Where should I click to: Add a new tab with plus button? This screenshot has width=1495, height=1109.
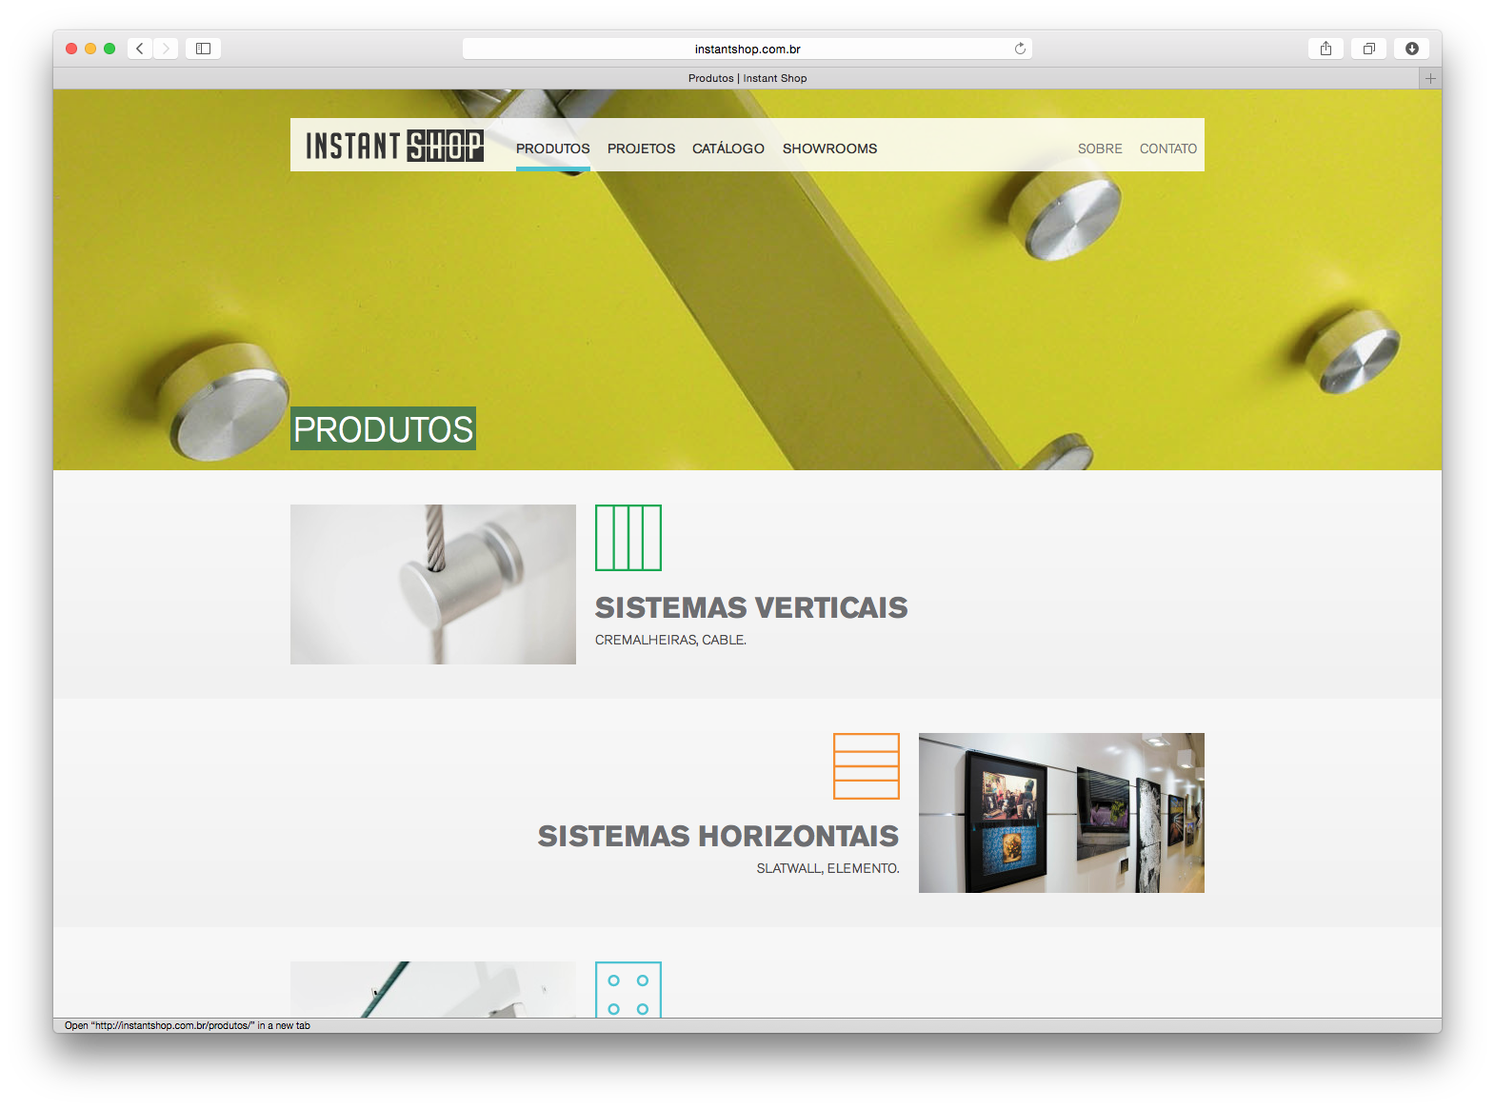1429,78
